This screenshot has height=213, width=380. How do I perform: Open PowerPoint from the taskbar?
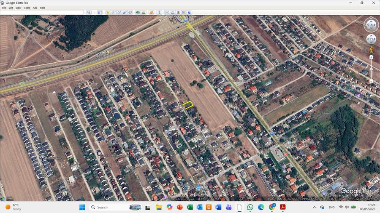point(179,207)
